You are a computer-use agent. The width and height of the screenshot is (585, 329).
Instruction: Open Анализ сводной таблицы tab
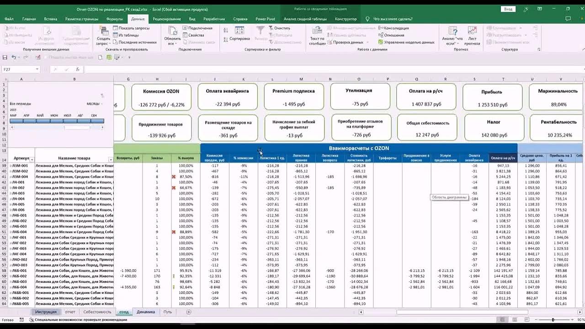305,19
